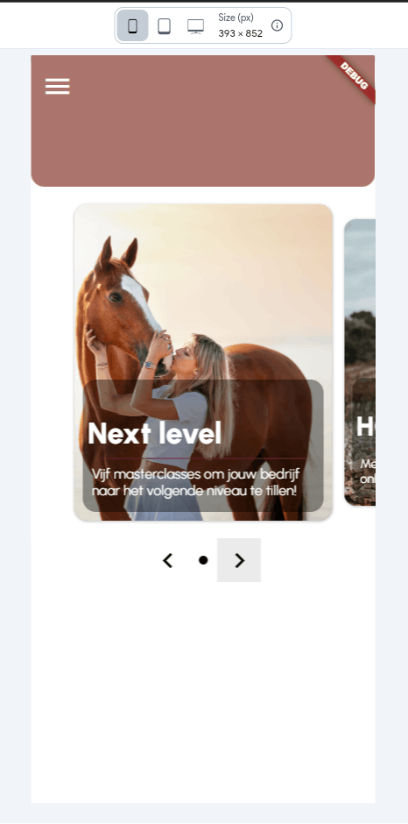Viewport: 408px width, 824px height.
Task: Select the black carousel dot indicator
Action: pos(203,560)
